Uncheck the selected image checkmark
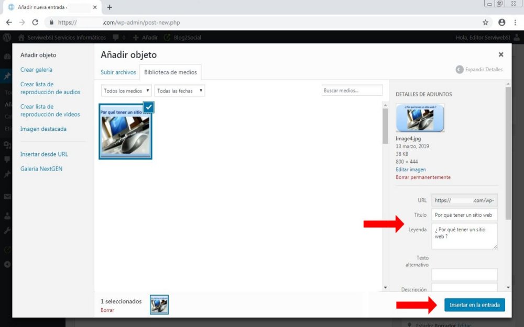Image resolution: width=524 pixels, height=327 pixels. 148,107
